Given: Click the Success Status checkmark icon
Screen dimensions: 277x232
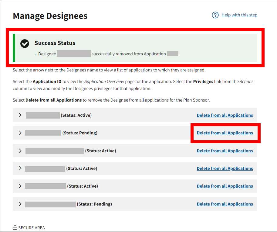Looking at the screenshot, I should click(x=25, y=43).
